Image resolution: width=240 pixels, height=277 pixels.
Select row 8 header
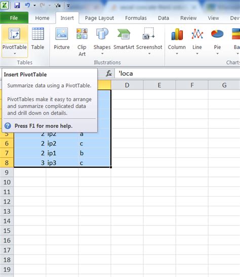(x=7, y=163)
